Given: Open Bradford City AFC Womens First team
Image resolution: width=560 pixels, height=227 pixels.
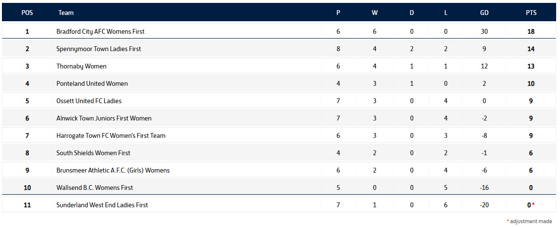Looking at the screenshot, I should pyautogui.click(x=100, y=31).
